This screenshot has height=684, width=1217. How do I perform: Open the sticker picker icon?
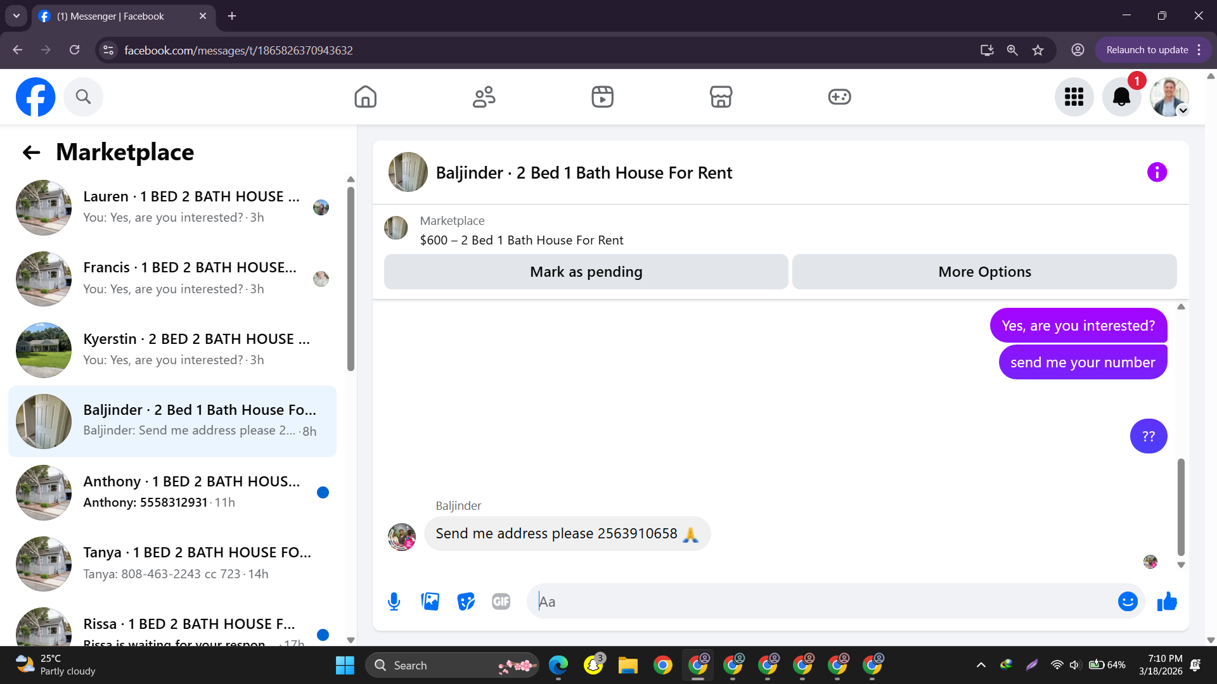466,602
